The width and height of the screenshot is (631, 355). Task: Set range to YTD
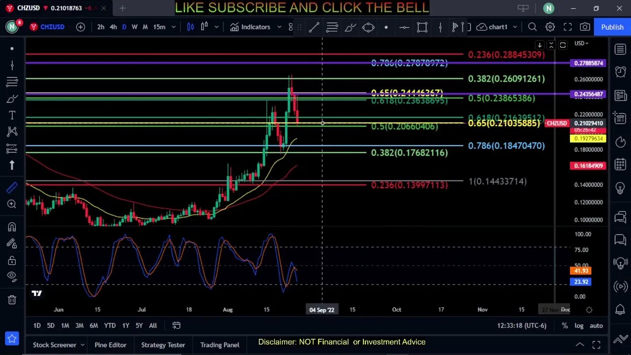[x=110, y=325]
